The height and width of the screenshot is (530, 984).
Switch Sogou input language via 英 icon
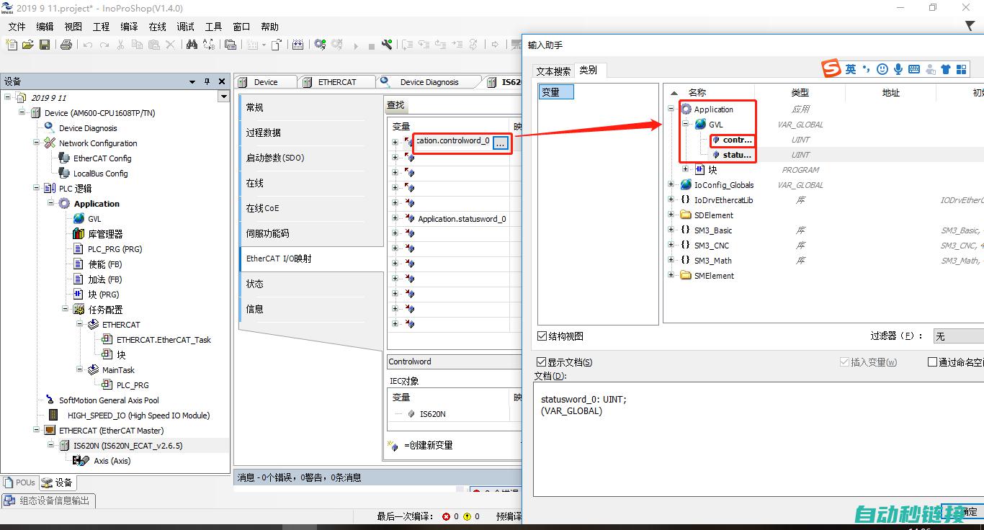pyautogui.click(x=851, y=69)
